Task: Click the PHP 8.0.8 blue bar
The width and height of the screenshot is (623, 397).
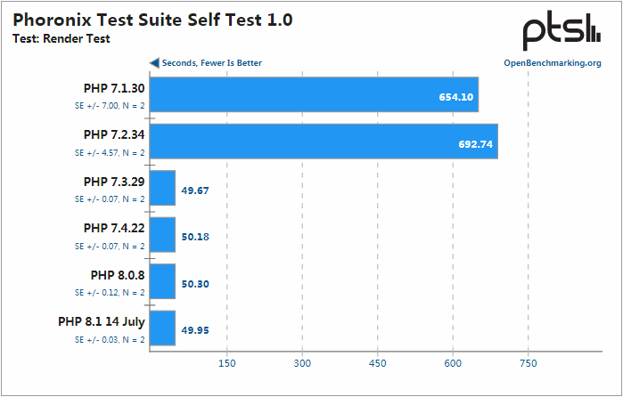Action: [x=162, y=281]
